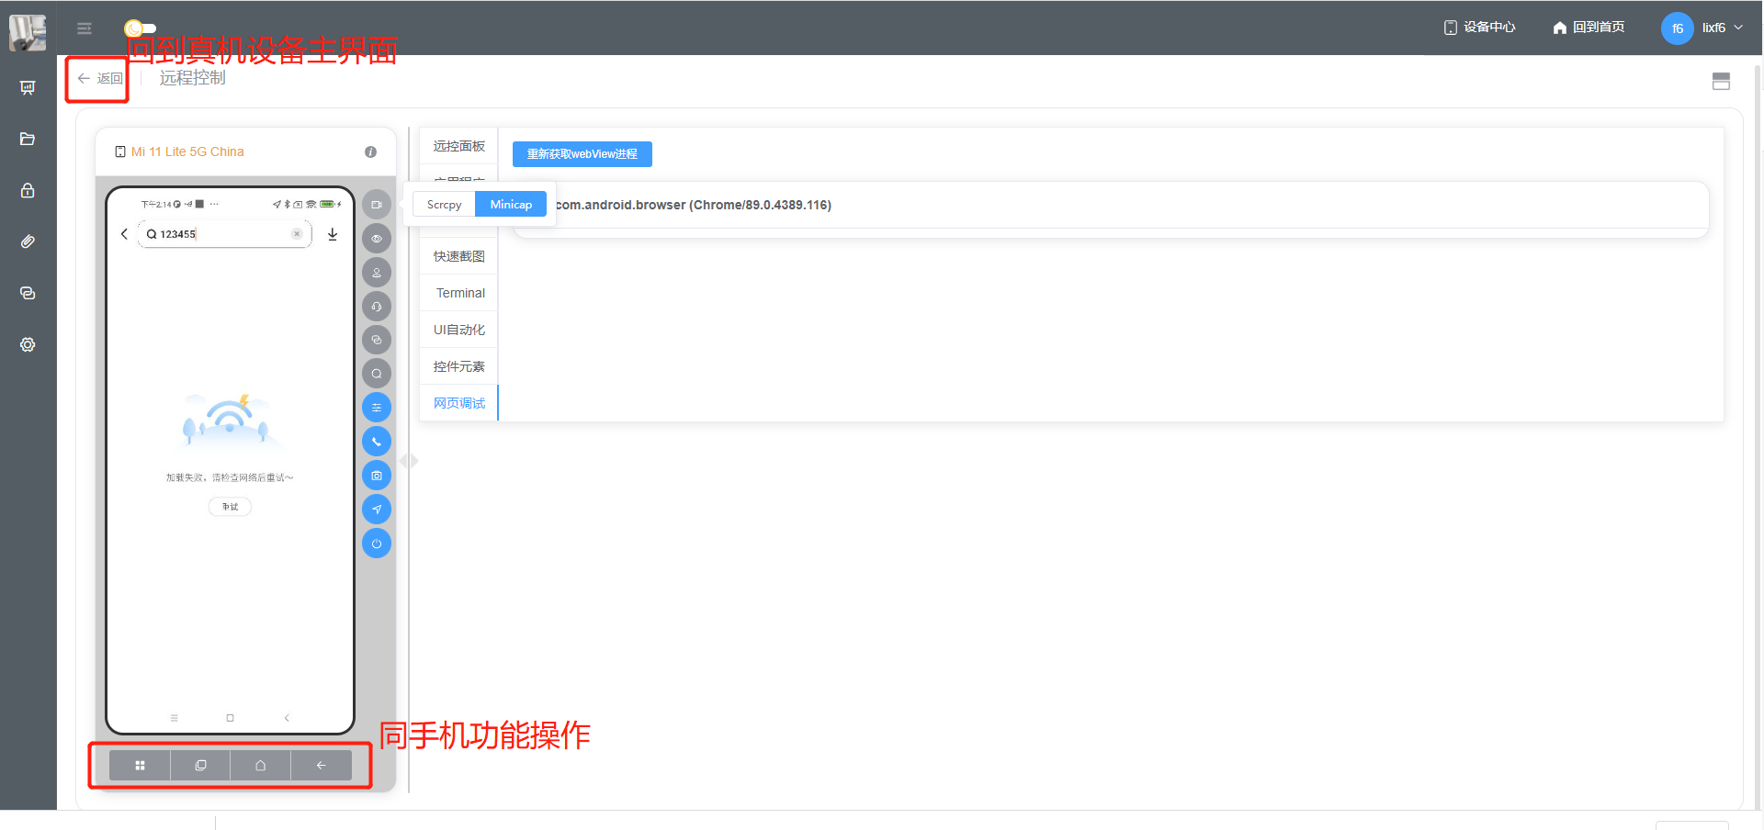Toggle the dark/light theme switch
Screen dimensions: 1764x830
(140, 28)
